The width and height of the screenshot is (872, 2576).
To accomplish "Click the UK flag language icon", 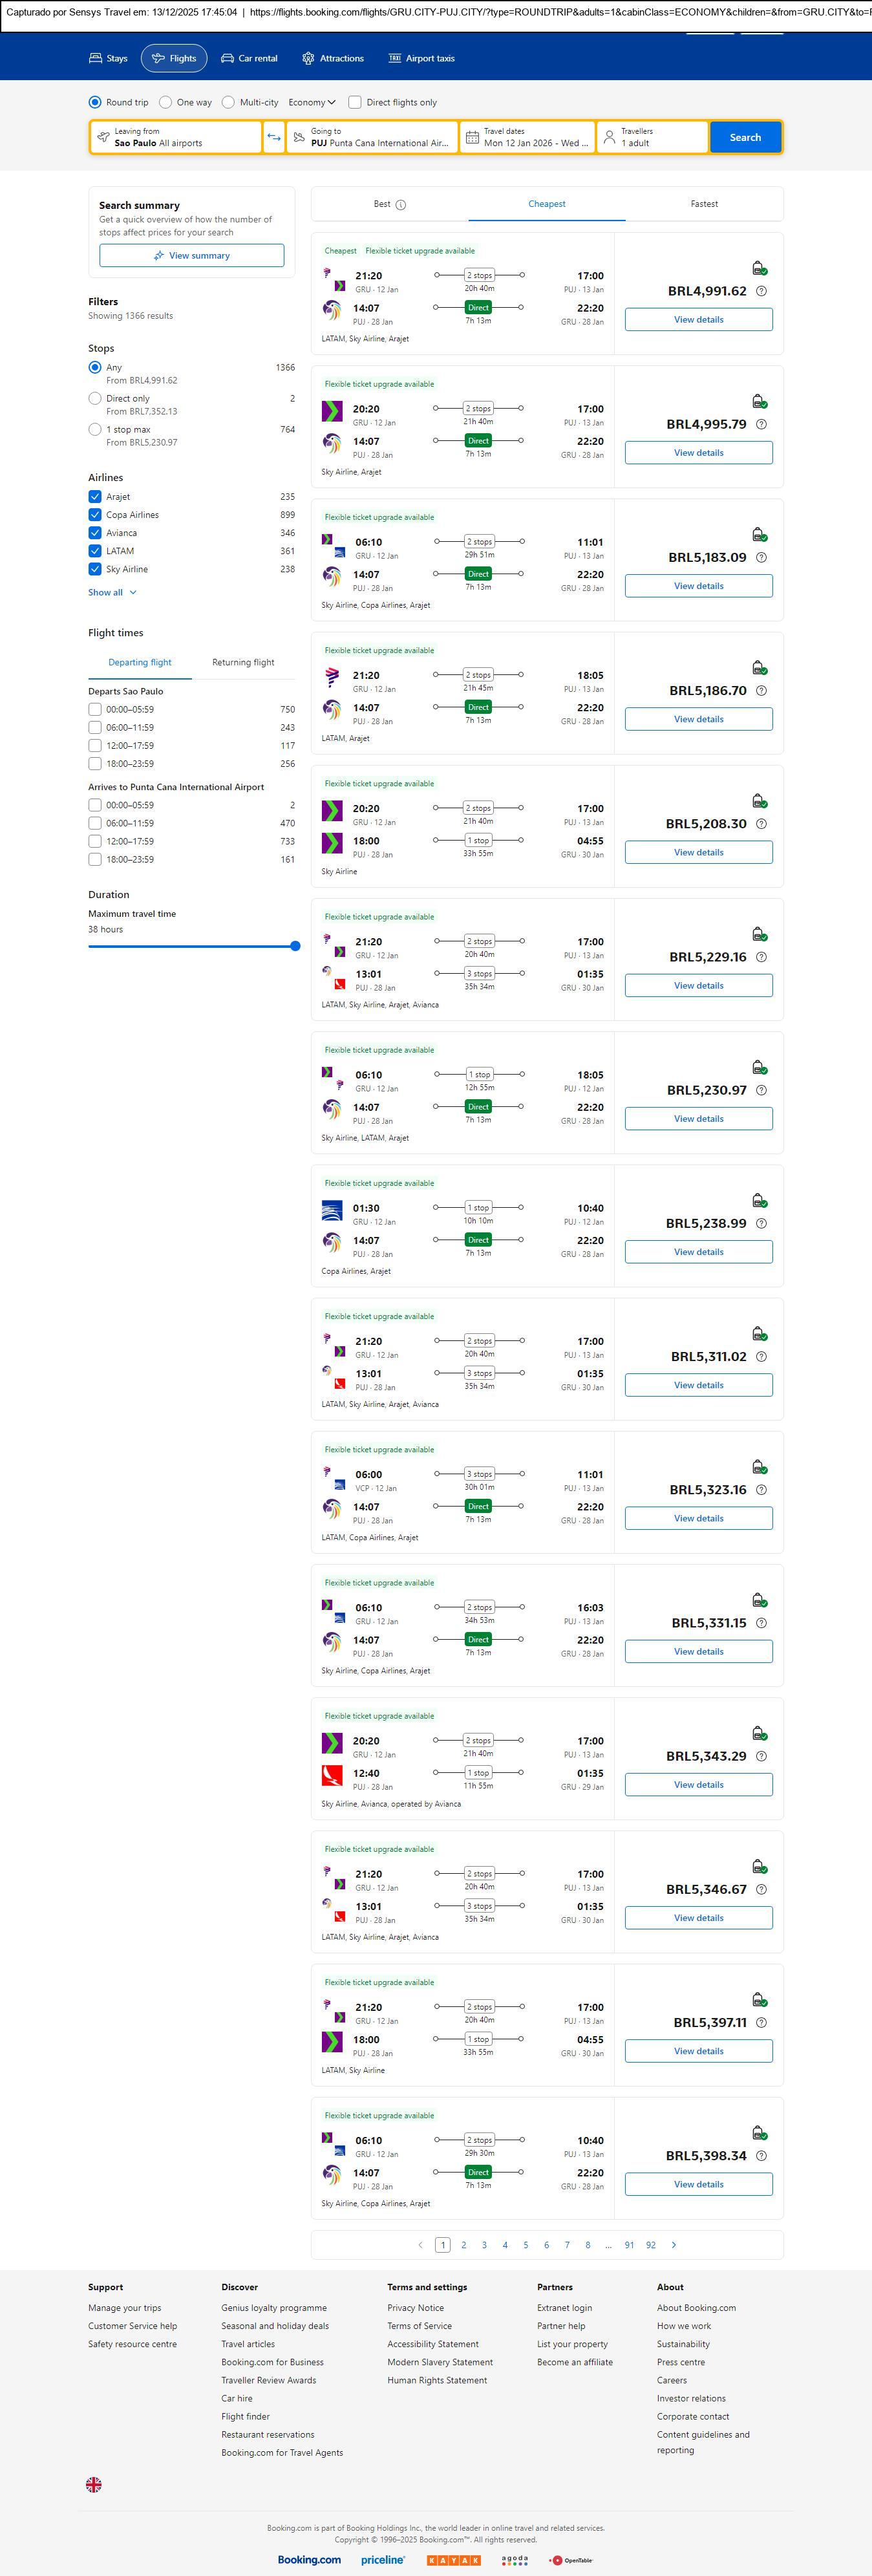I will pos(94,2484).
